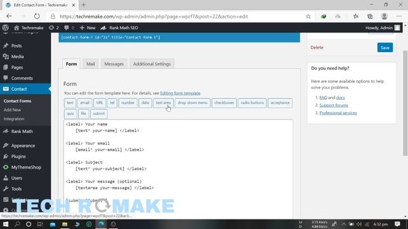
Task: Open the updates indicator showing 2
Action: click(54, 28)
